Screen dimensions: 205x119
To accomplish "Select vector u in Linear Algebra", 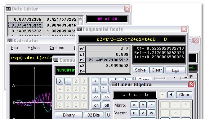I will (134, 113).
